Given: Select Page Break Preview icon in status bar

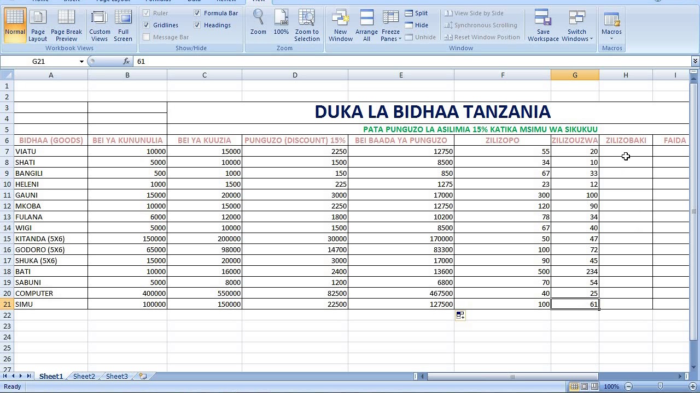Looking at the screenshot, I should [x=594, y=386].
